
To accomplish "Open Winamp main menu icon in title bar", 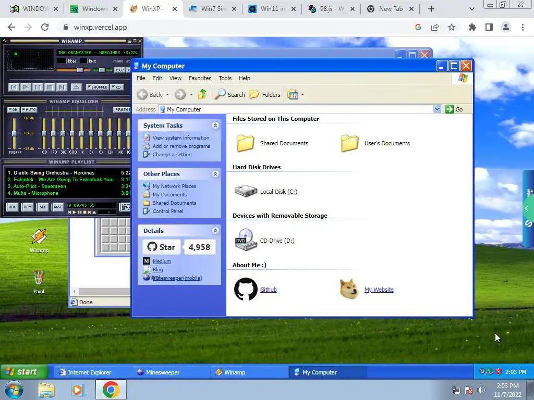I will click(x=5, y=41).
